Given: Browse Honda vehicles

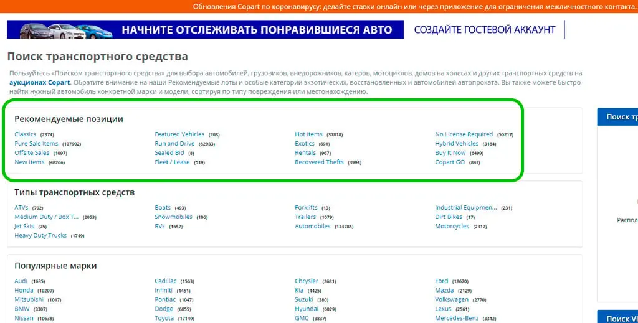Looking at the screenshot, I should pyautogui.click(x=24, y=291).
